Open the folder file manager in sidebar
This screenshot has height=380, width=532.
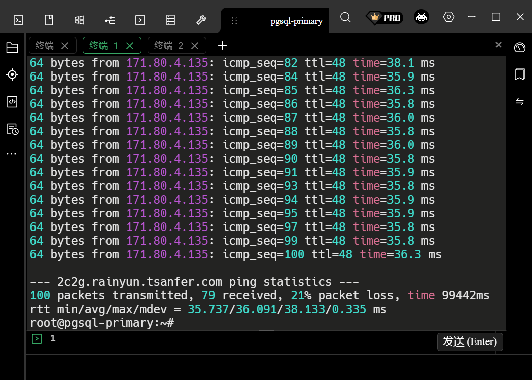pyautogui.click(x=12, y=48)
